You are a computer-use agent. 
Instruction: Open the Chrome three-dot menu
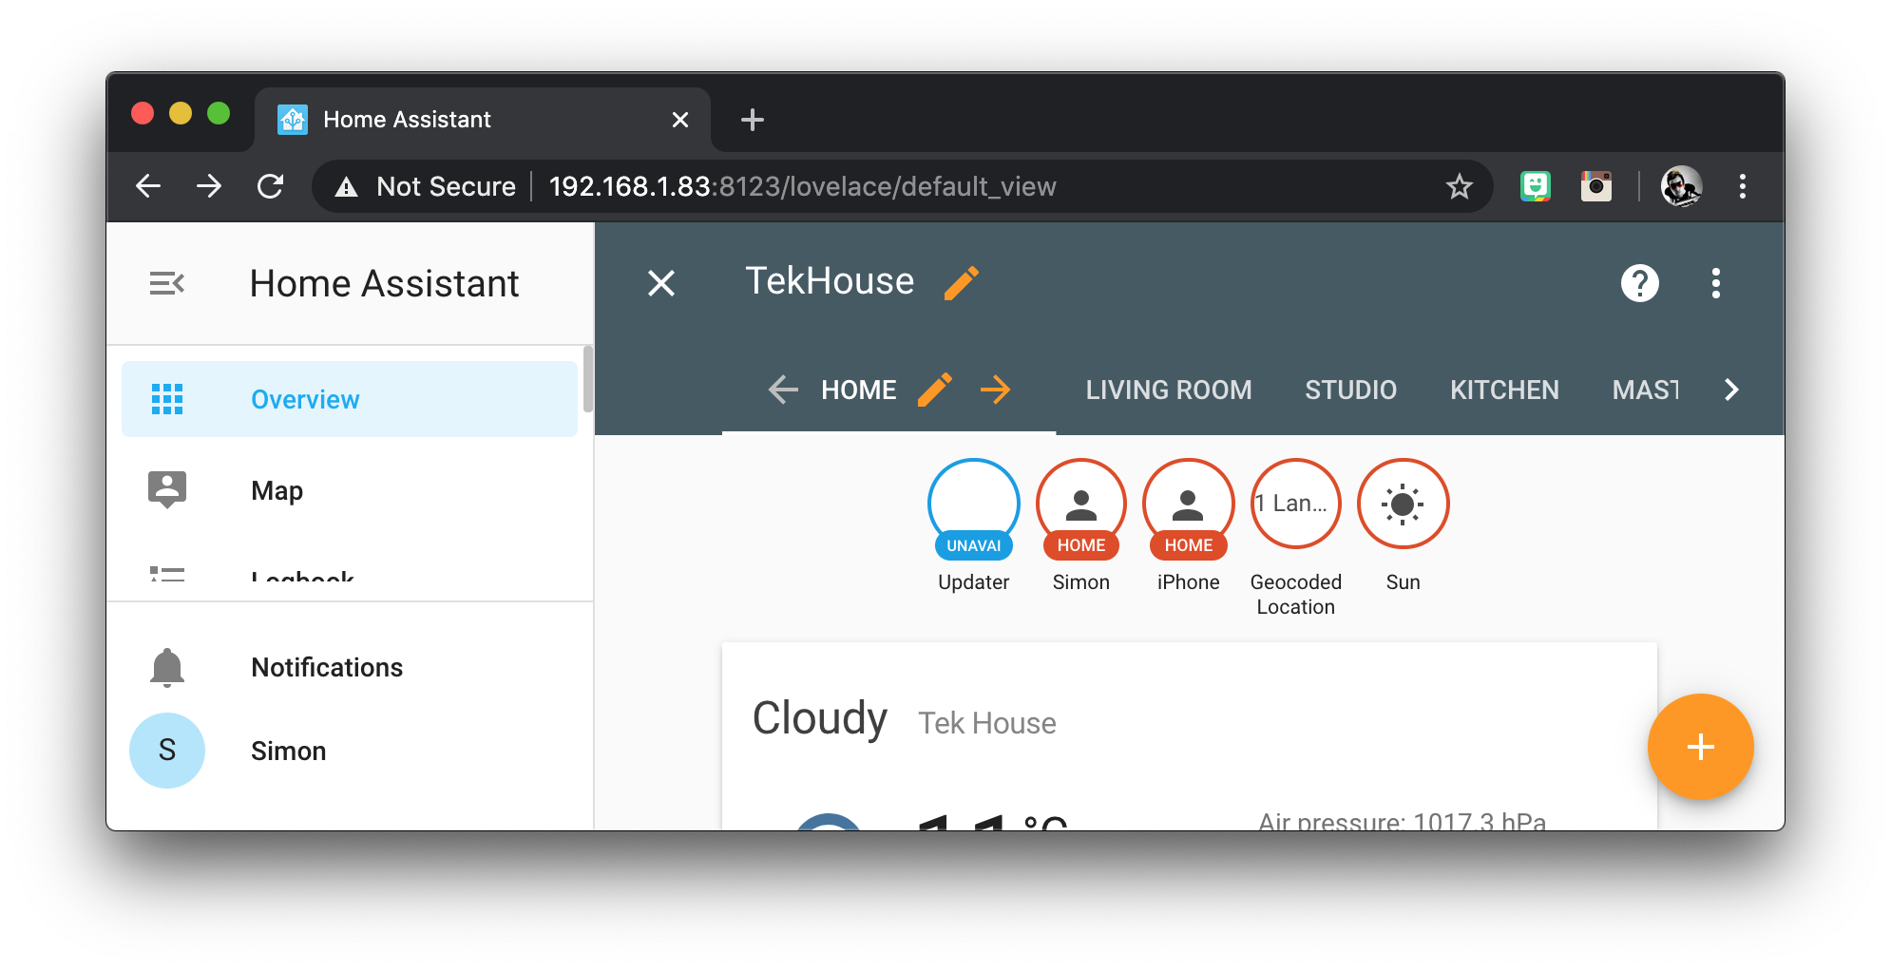point(1743,186)
